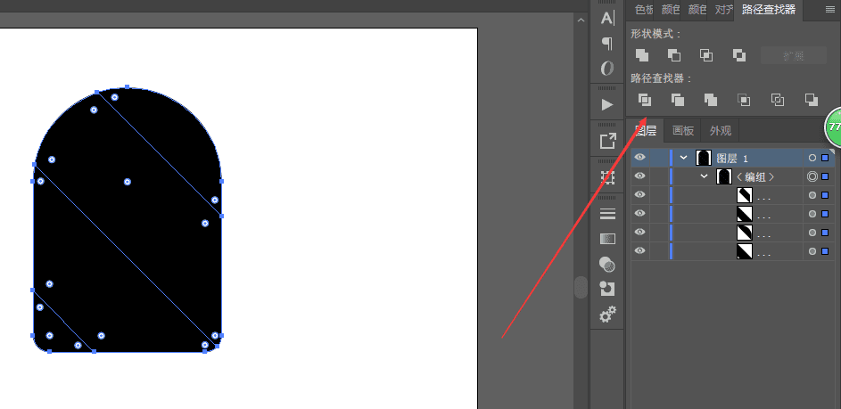841x409 pixels.
Task: Toggle visibility of the topmost path row
Action: 639,195
